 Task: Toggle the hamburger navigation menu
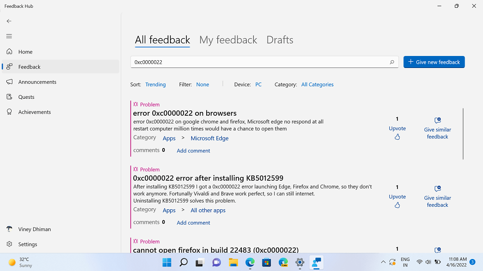click(9, 36)
